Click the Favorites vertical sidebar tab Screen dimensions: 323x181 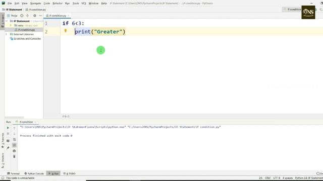point(3,141)
